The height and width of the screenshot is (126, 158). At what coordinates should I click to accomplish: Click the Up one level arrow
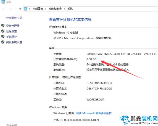(x=20, y=9)
